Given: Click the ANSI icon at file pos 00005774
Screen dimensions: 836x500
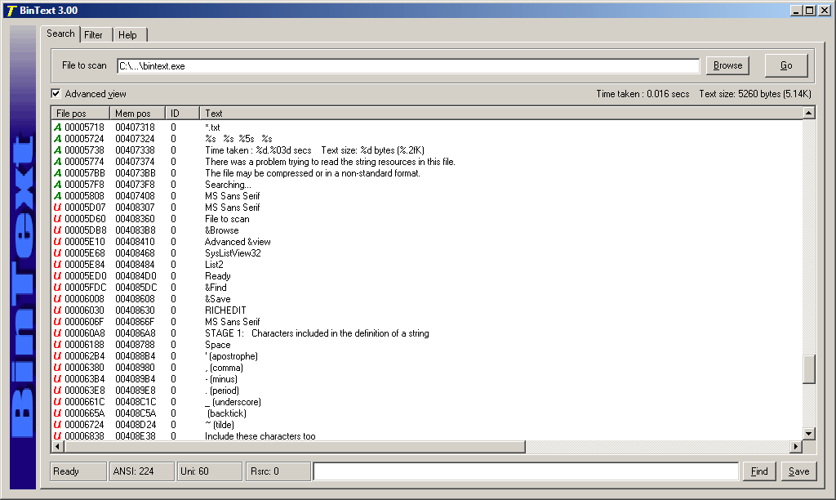Looking at the screenshot, I should 58,162.
